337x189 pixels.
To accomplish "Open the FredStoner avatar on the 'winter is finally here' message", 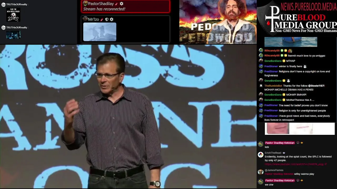I will (261, 66).
